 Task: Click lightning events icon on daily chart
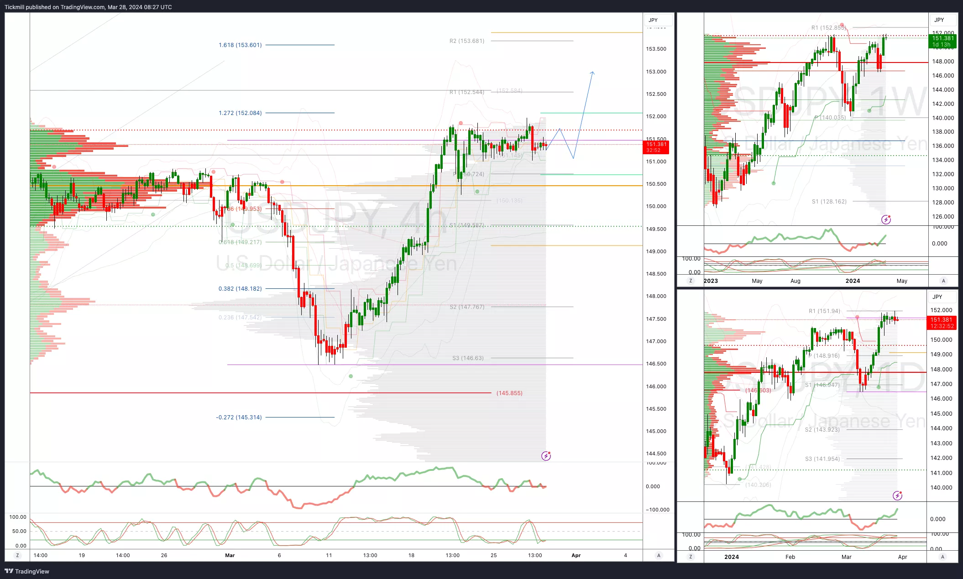click(x=897, y=496)
